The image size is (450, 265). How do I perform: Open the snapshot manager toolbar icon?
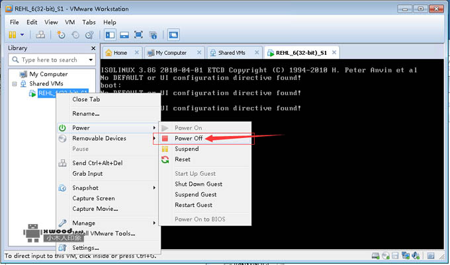(89, 35)
